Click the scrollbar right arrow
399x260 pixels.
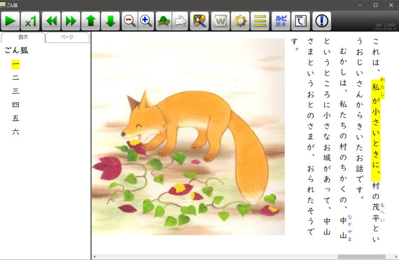pyautogui.click(x=396, y=257)
